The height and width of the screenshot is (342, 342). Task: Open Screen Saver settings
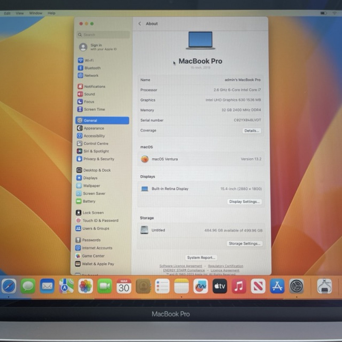tap(91, 194)
